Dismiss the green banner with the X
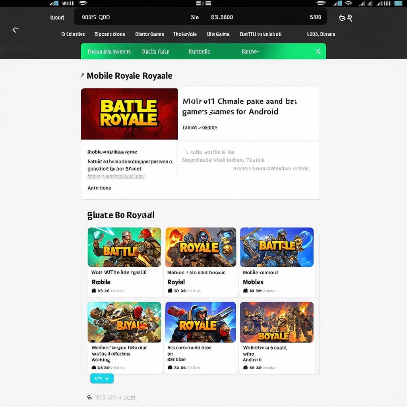Image resolution: width=407 pixels, height=407 pixels. (318, 52)
